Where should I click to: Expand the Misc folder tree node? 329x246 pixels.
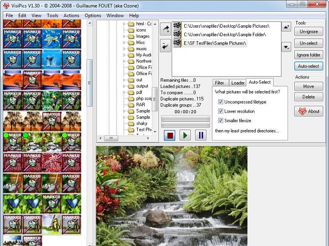click(x=124, y=43)
